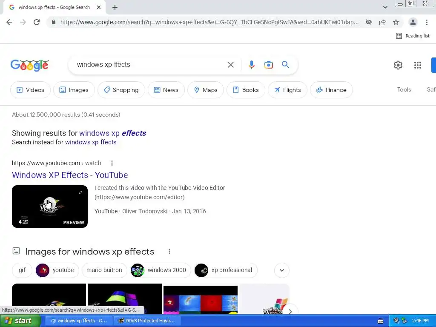Image resolution: width=436 pixels, height=327 pixels.
Task: Search by image with the camera icon
Action: 268,65
